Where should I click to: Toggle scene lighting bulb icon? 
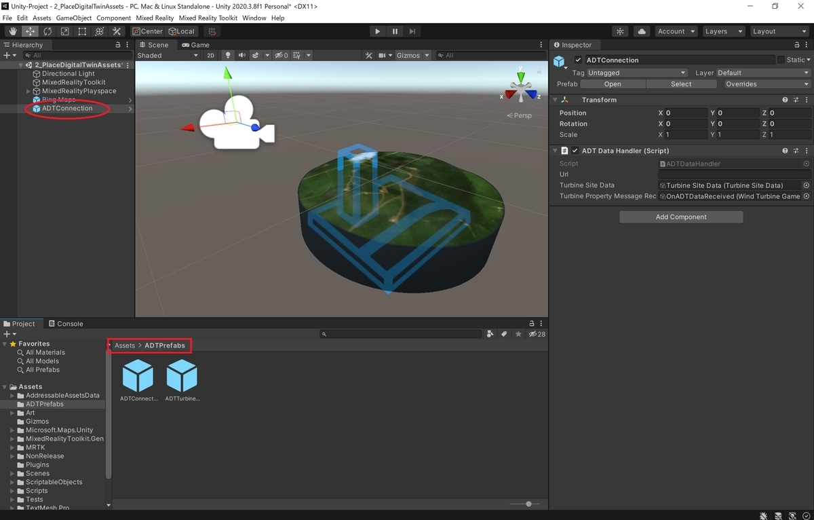pos(228,55)
